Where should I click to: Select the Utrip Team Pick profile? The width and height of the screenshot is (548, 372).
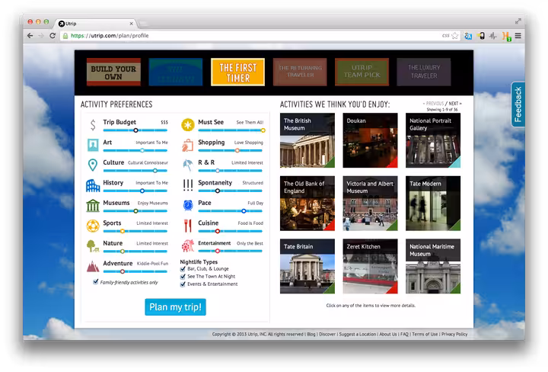click(x=362, y=72)
